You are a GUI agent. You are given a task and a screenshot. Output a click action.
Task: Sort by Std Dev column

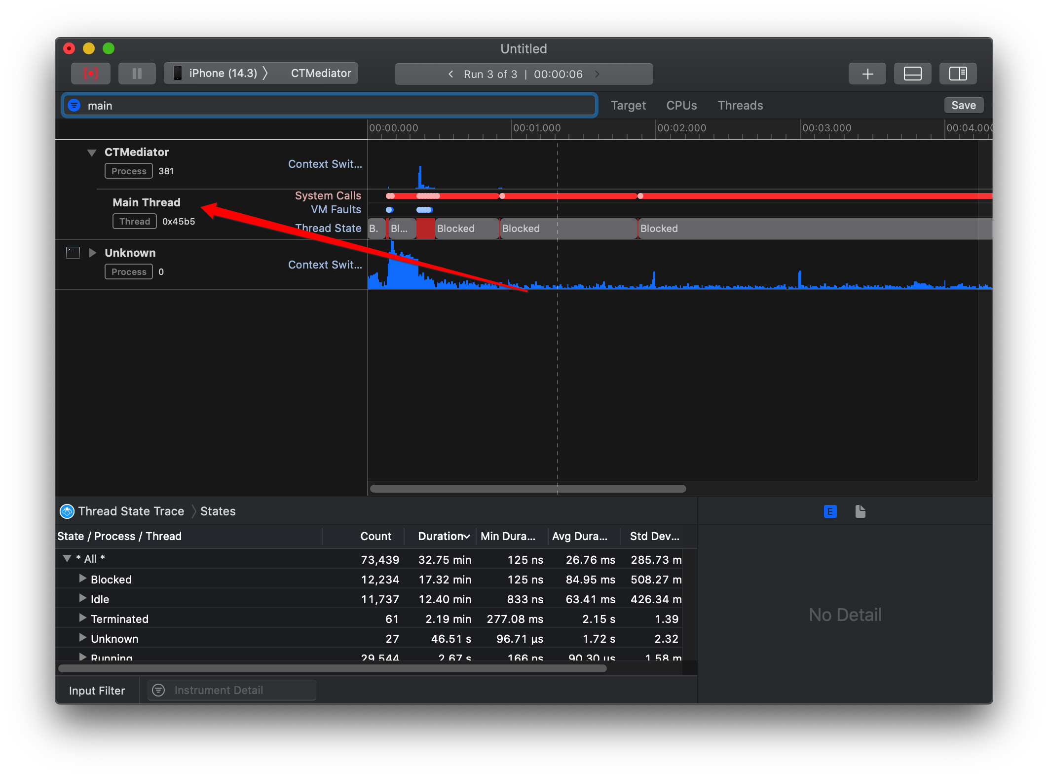(654, 537)
